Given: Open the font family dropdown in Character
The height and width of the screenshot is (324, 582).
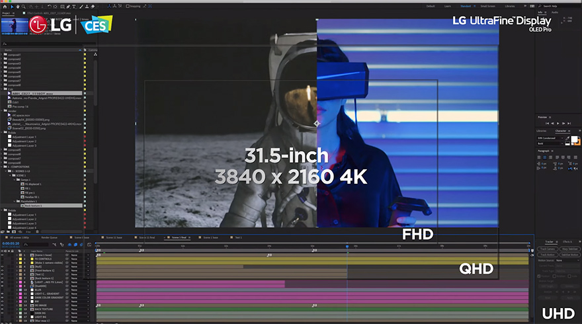Looking at the screenshot, I should (x=551, y=138).
